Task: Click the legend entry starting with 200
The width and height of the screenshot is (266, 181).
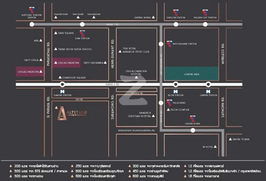Action: click(x=34, y=166)
